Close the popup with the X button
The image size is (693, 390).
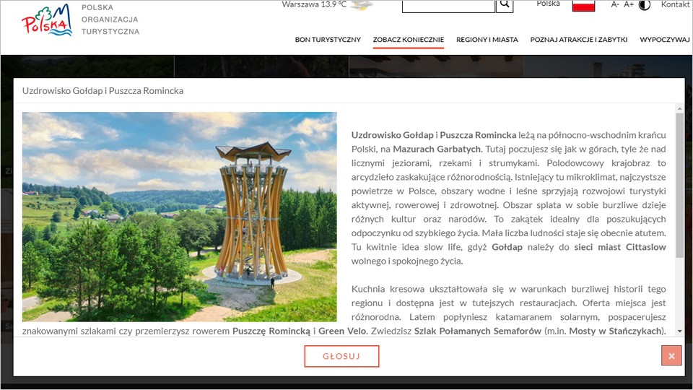tap(671, 355)
